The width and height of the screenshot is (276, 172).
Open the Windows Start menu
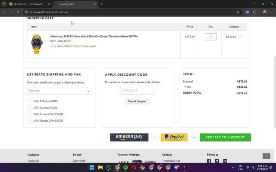[x=92, y=167]
